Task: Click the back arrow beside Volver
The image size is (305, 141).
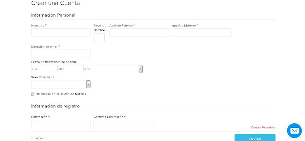Action: 33,138
